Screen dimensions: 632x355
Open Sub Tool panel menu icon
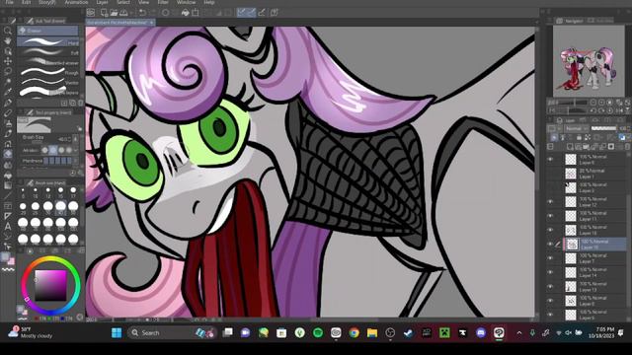pos(21,21)
